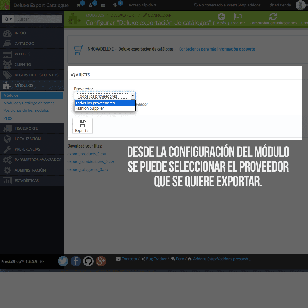Open the Mi tienda link
This screenshot has width=308, height=308.
coord(280,5)
